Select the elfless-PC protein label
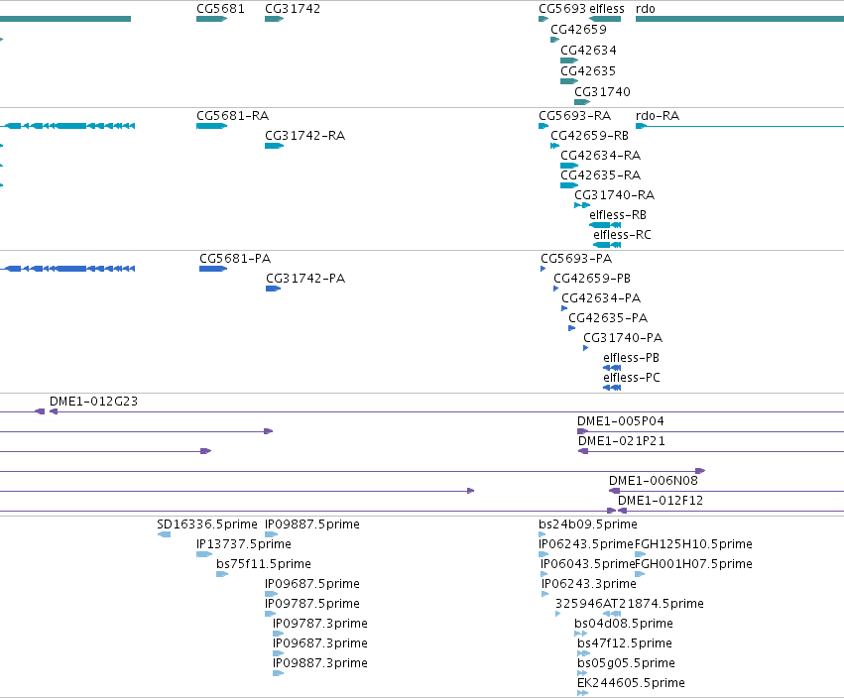 [x=632, y=379]
